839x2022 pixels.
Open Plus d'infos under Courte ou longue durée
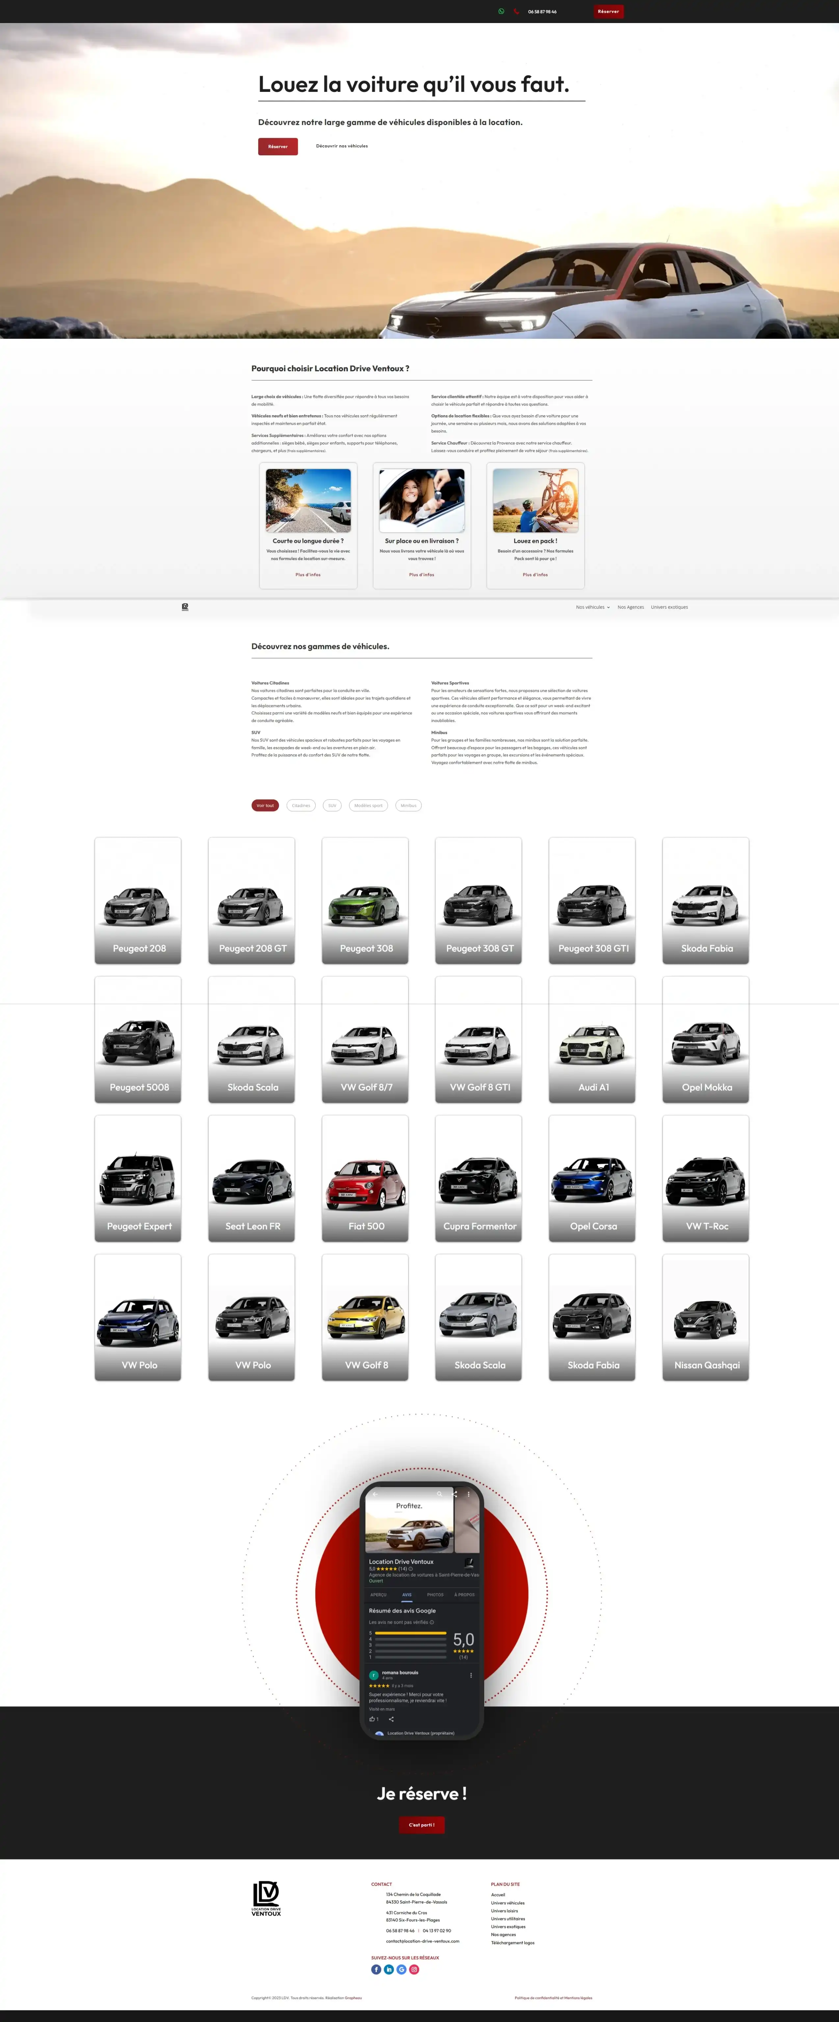coord(308,574)
